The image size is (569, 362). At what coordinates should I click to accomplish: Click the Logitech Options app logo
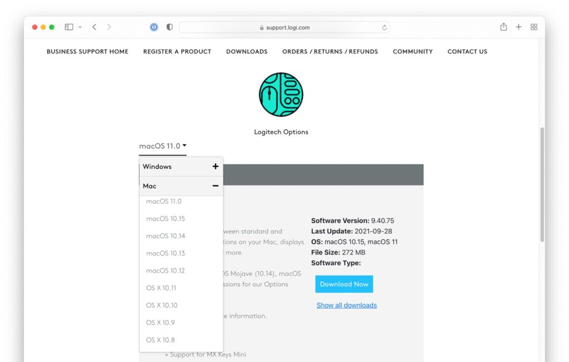(281, 94)
